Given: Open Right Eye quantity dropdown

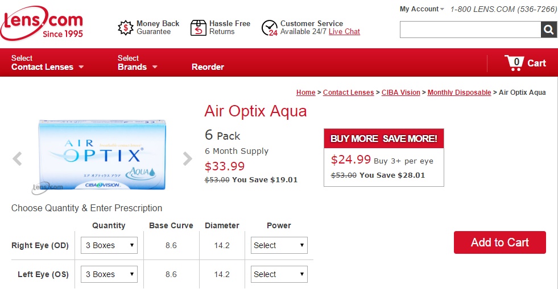Looking at the screenshot, I should click(x=109, y=245).
